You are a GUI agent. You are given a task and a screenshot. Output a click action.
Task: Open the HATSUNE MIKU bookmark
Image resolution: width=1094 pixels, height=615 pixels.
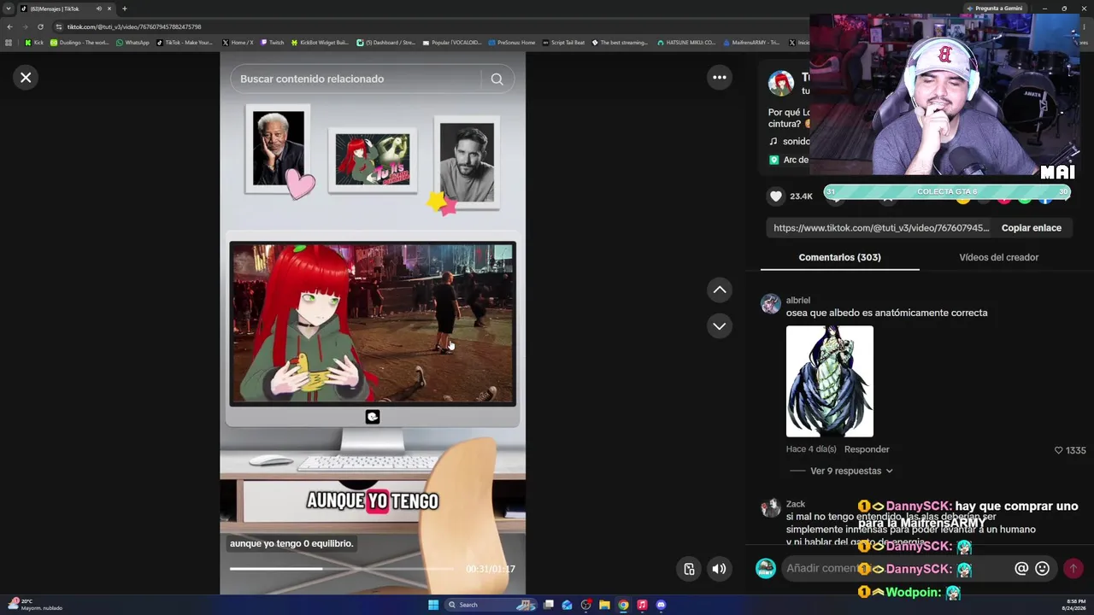pyautogui.click(x=686, y=43)
